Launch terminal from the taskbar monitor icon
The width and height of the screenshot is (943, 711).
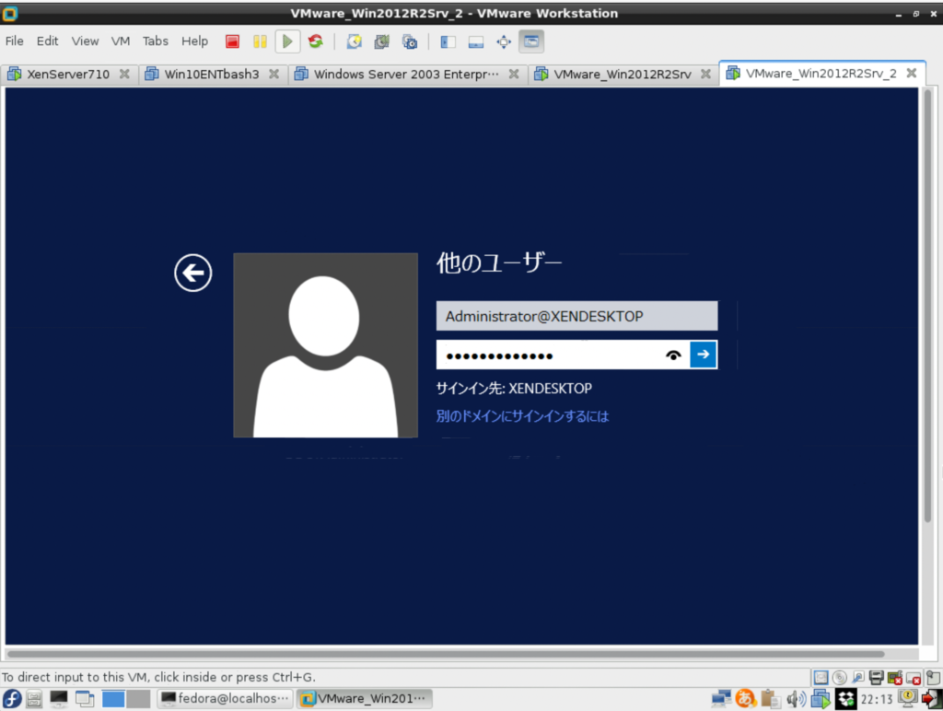coord(59,698)
